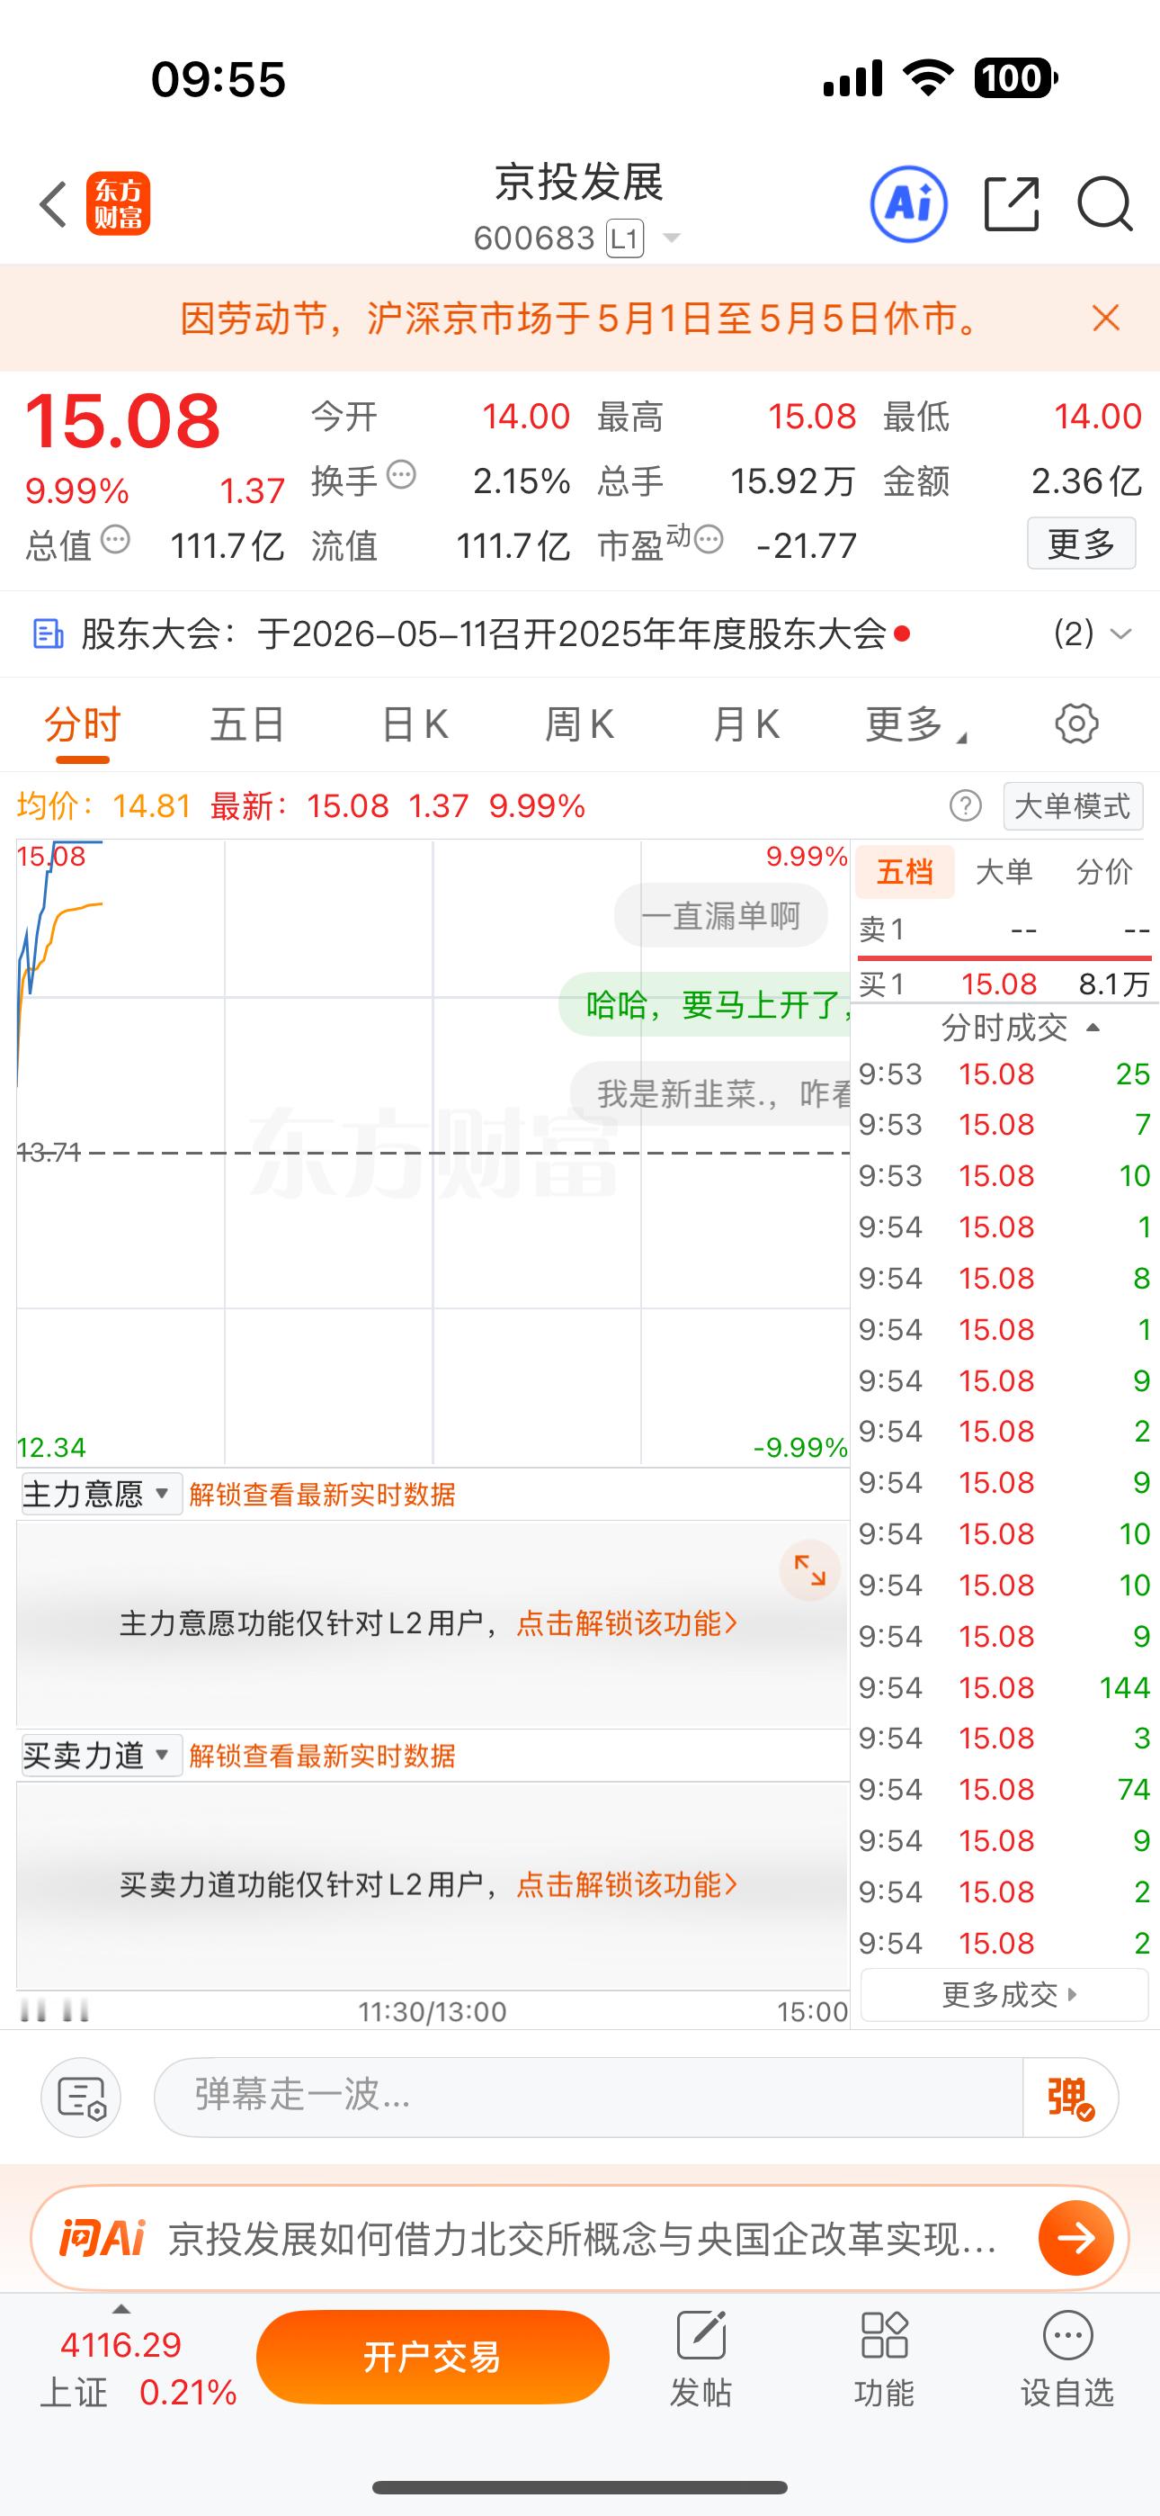Image resolution: width=1160 pixels, height=2516 pixels.
Task: Open danmaku settings list icon
Action: click(x=81, y=2098)
